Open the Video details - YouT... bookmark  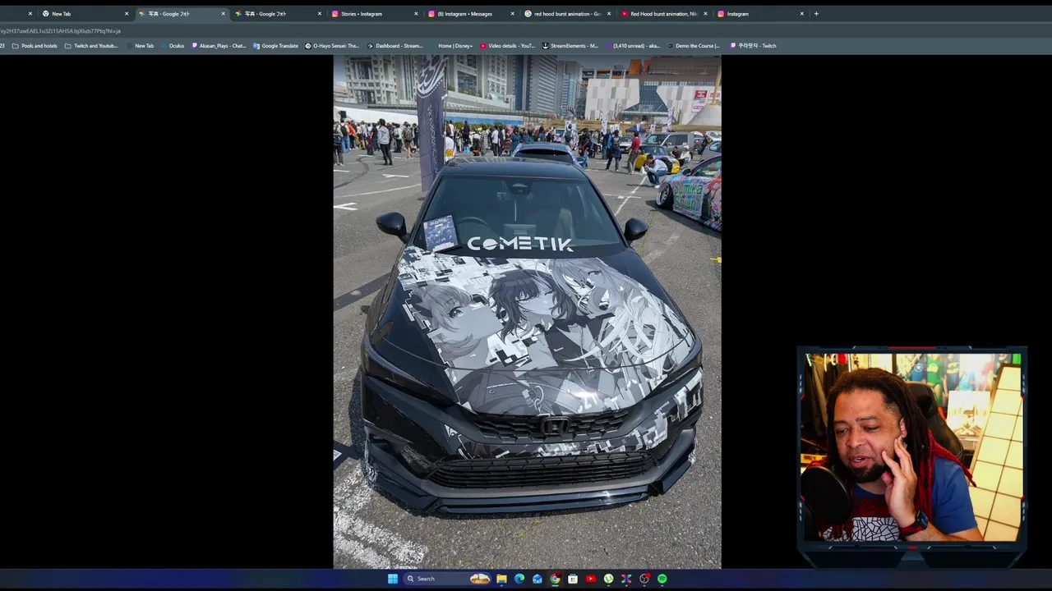pos(507,46)
